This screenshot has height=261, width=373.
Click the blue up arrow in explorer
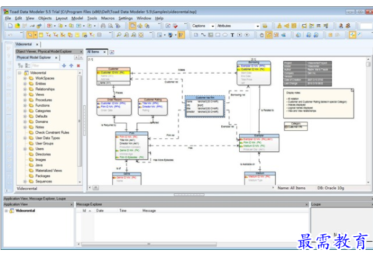pos(71,66)
